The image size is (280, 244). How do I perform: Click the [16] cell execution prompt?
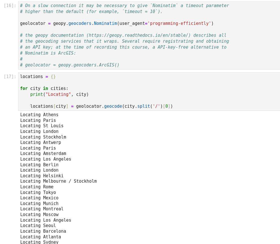click(10, 6)
